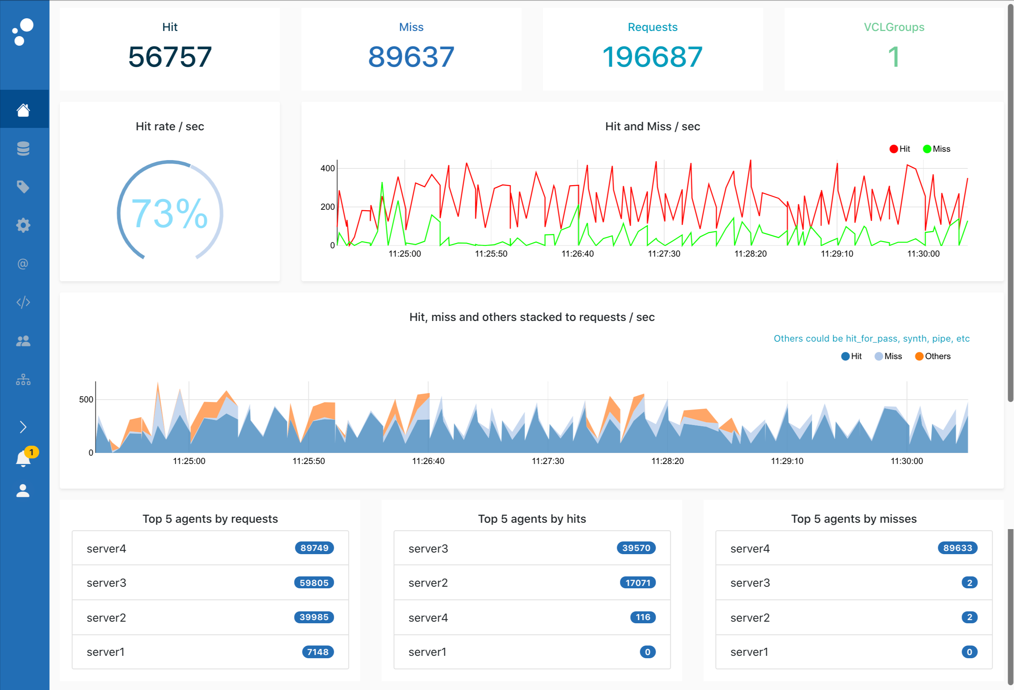
Task: Click the users management icon
Action: pos(23,340)
